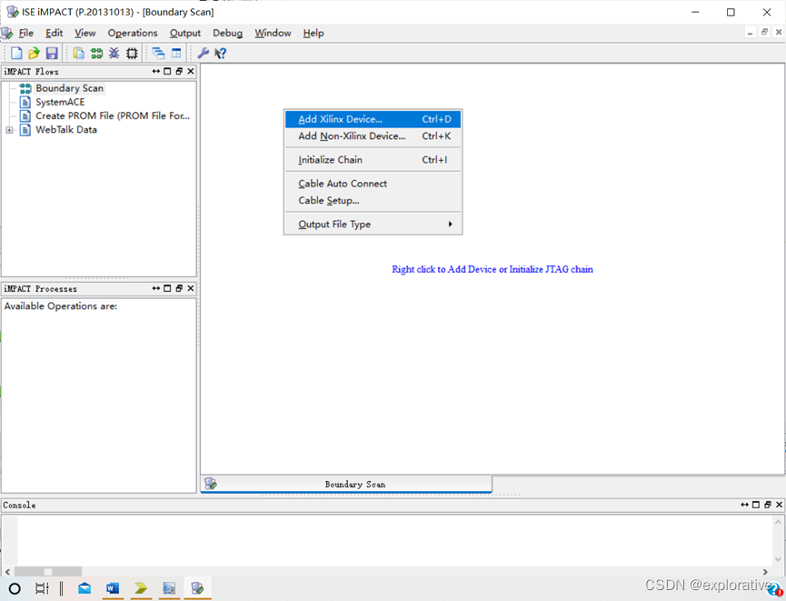786x601 pixels.
Task: Open Windows Start circle on taskbar
Action: [x=15, y=588]
